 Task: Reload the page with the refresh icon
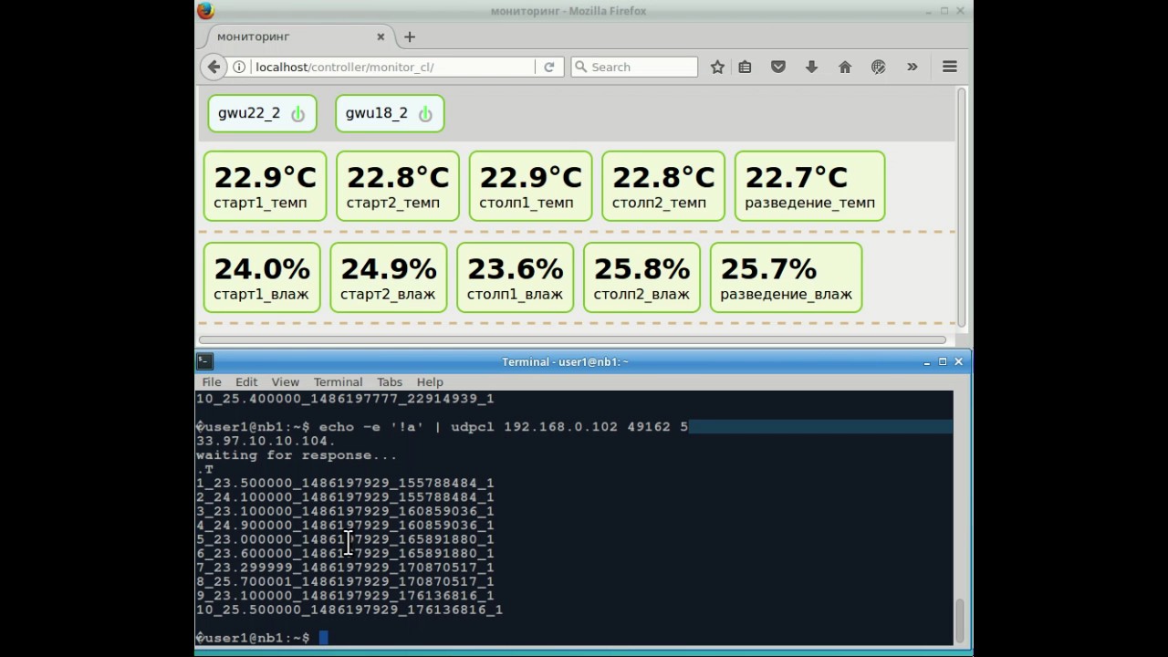[549, 67]
